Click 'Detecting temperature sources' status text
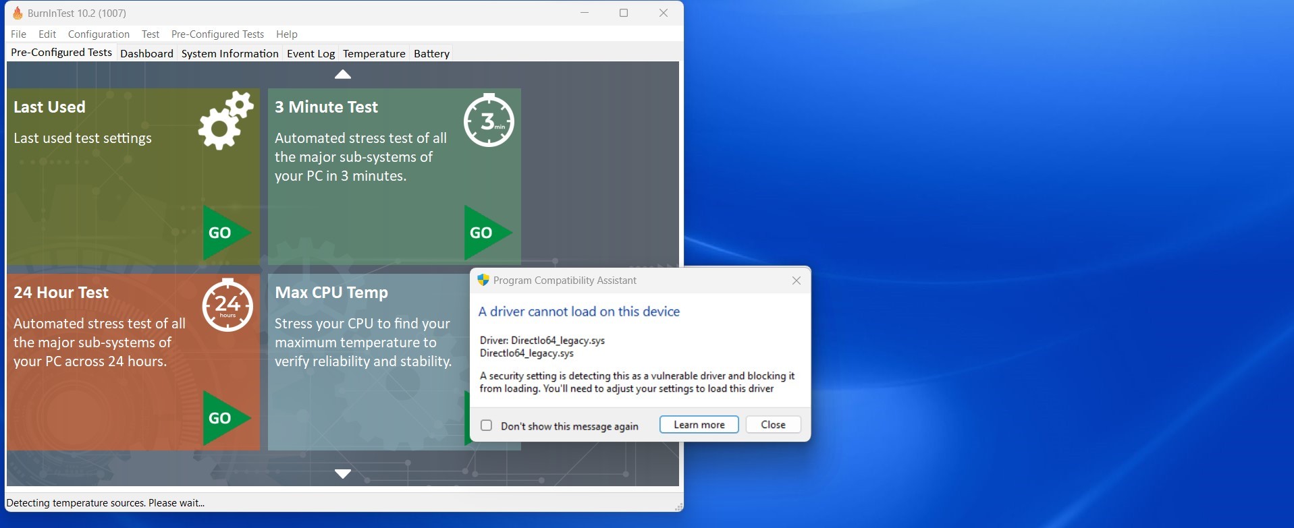 (105, 503)
